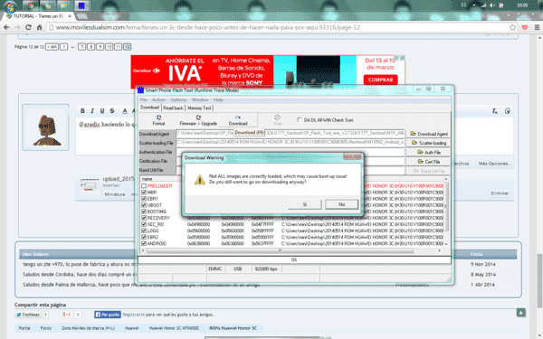The image size is (543, 339).
Task: Click the Chrome address bar
Action: click(277, 27)
